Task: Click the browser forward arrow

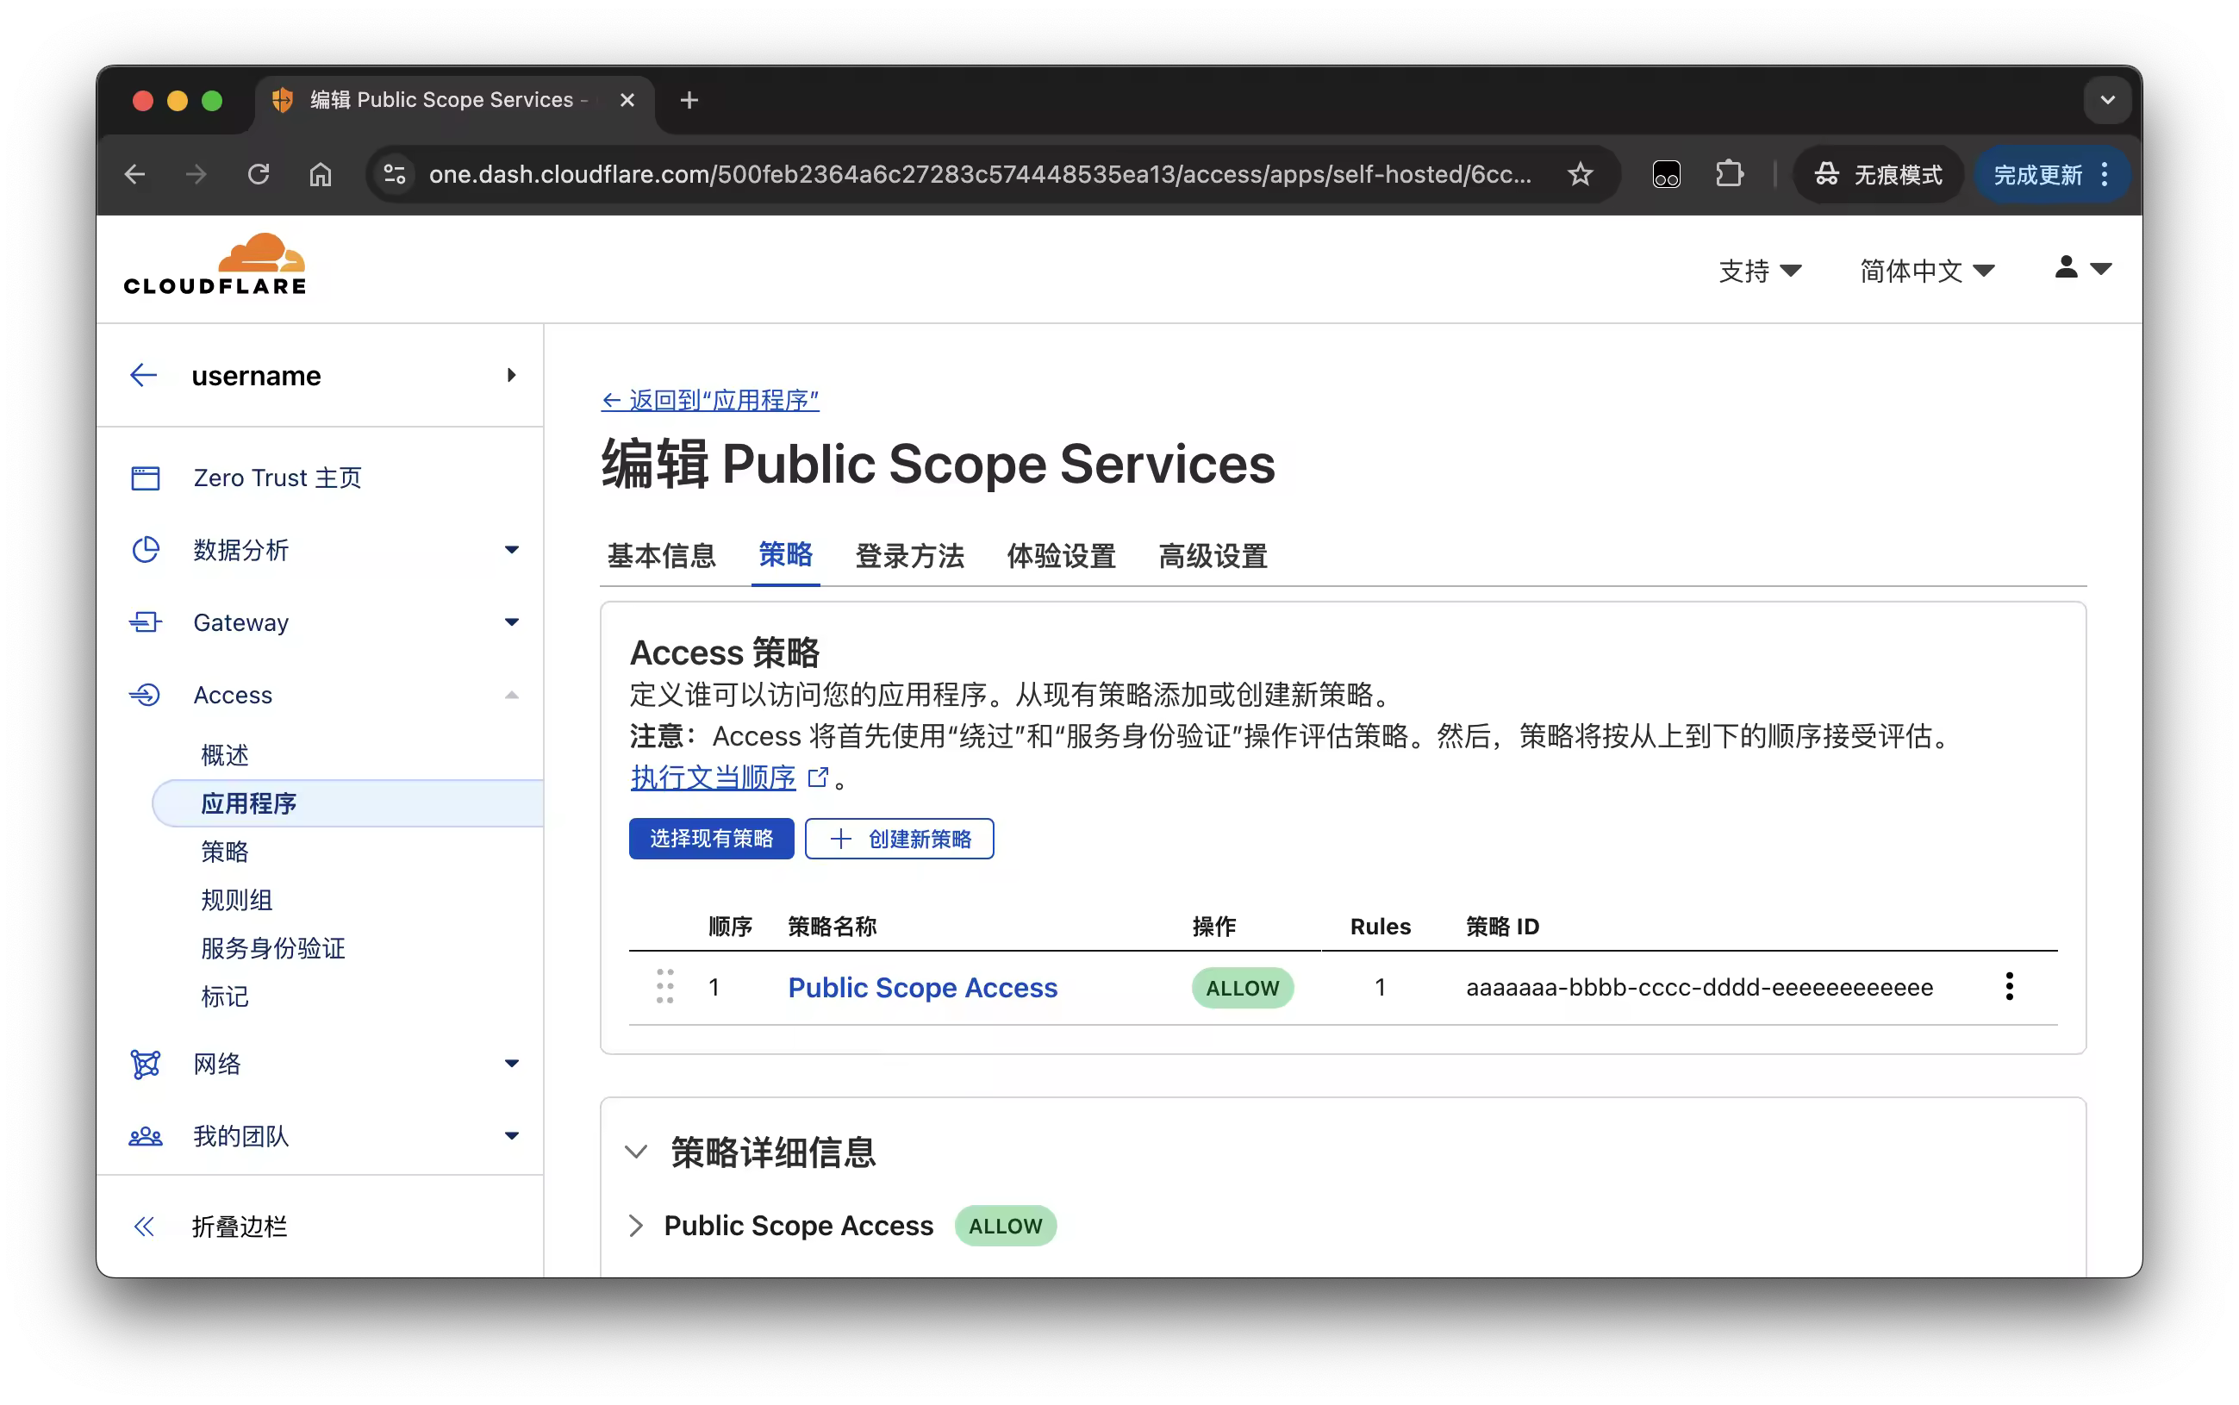Action: click(x=196, y=174)
